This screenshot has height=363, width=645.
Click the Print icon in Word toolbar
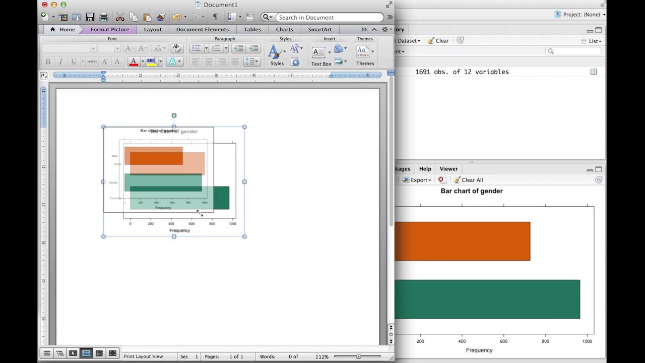click(x=103, y=17)
